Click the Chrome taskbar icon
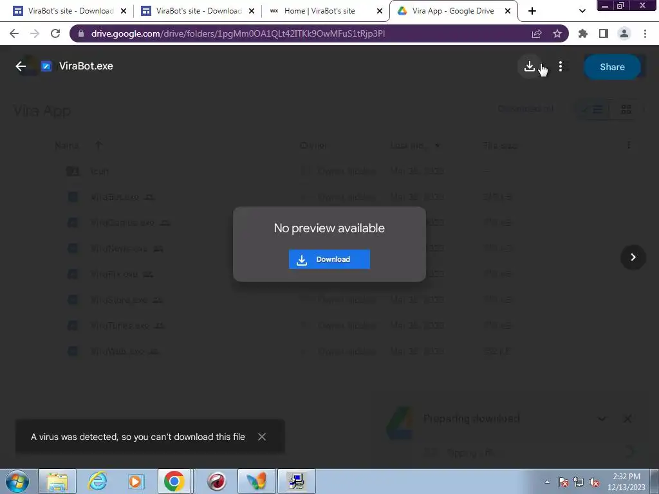This screenshot has height=494, width=659. point(174,481)
